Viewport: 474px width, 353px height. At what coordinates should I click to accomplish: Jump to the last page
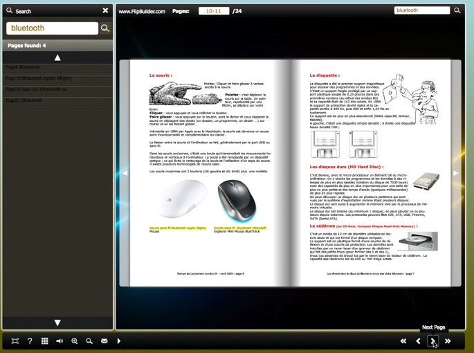pos(448,341)
